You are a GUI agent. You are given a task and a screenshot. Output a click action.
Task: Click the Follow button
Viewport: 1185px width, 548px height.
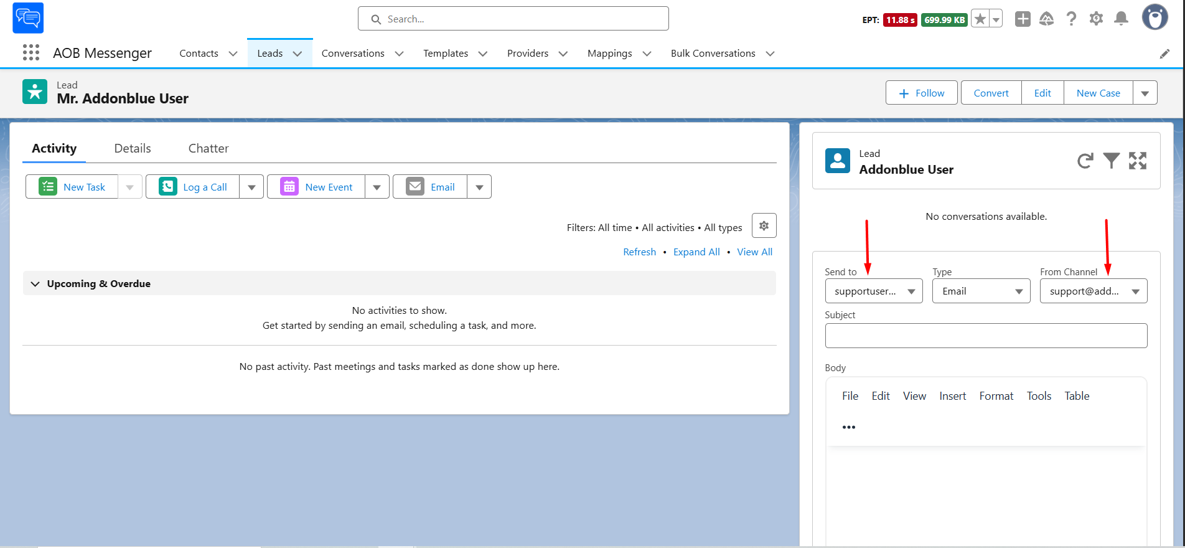[x=922, y=93]
